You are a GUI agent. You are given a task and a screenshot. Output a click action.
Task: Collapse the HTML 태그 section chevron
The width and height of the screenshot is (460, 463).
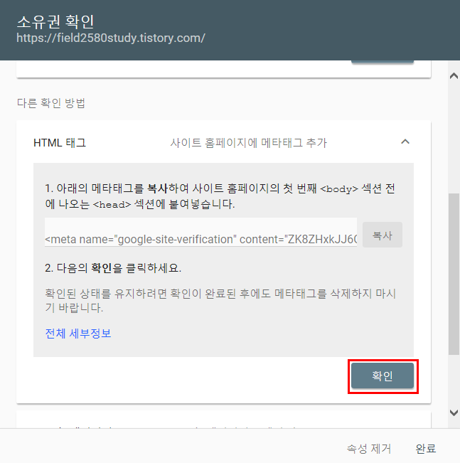click(x=405, y=142)
